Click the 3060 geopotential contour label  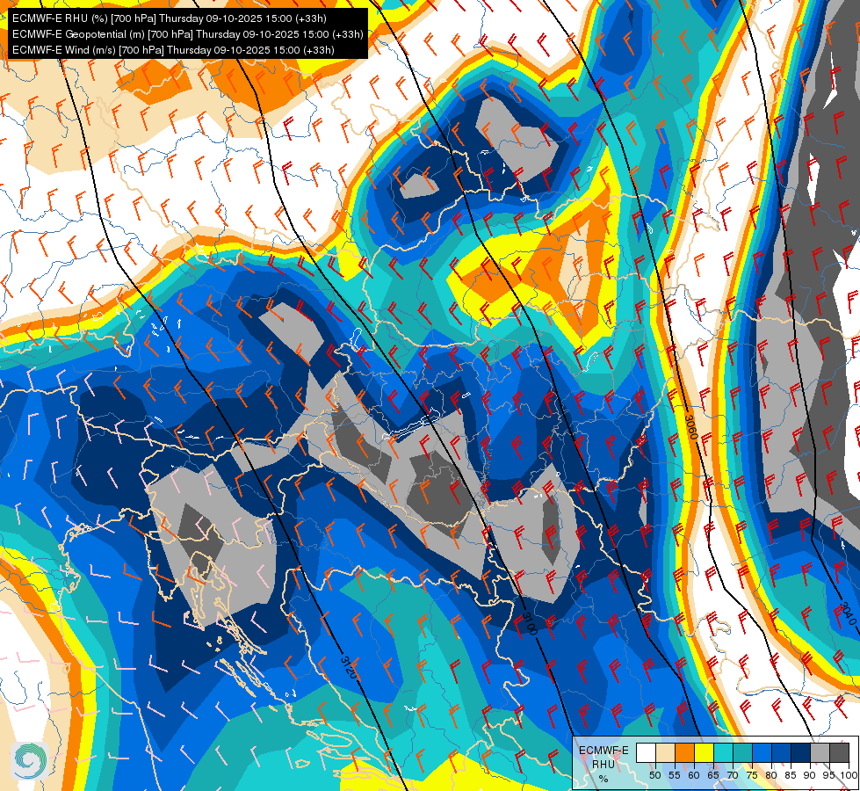(690, 427)
